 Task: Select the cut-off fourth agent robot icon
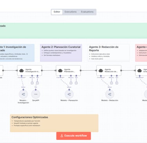(x=140, y=71)
